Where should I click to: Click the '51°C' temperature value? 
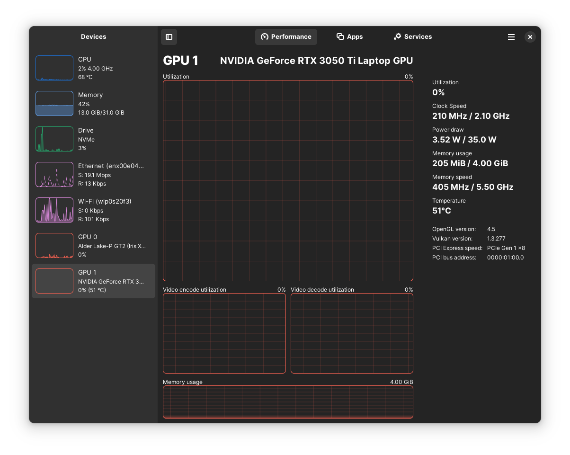coord(442,211)
